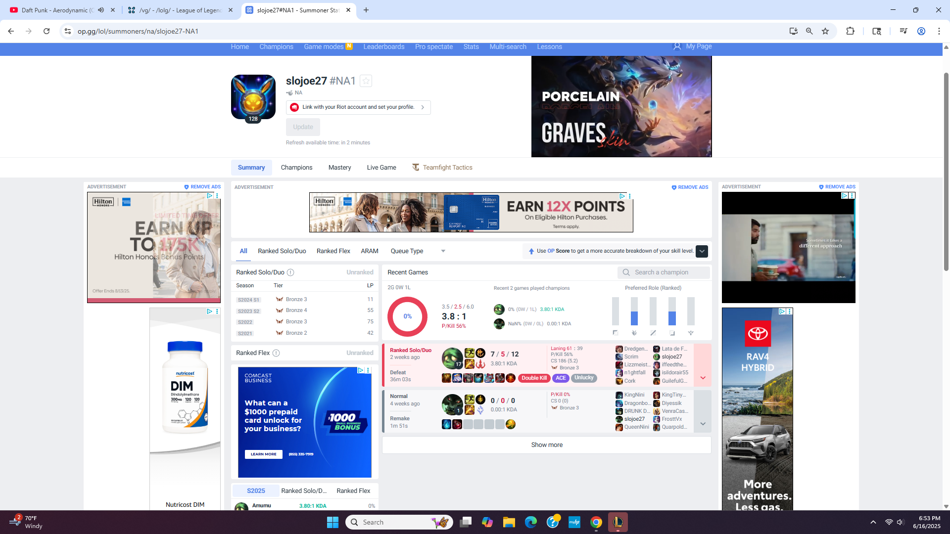This screenshot has height=534, width=950.
Task: Open Link with your Riot account banner
Action: coord(358,107)
